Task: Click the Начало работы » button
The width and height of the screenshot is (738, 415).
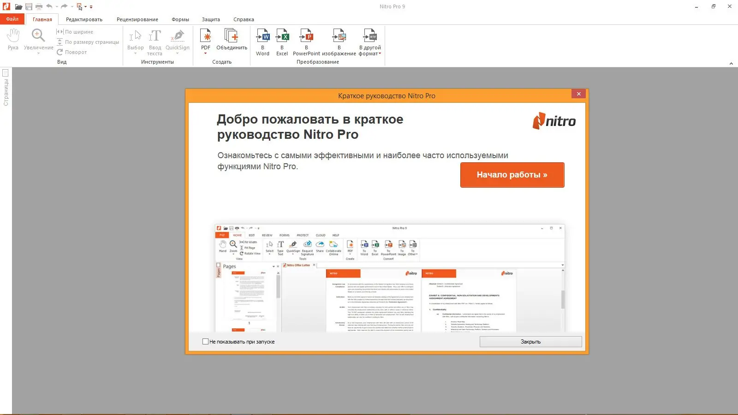Action: click(512, 175)
